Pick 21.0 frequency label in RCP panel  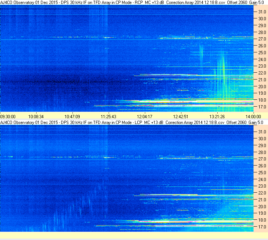click(x=262, y=80)
